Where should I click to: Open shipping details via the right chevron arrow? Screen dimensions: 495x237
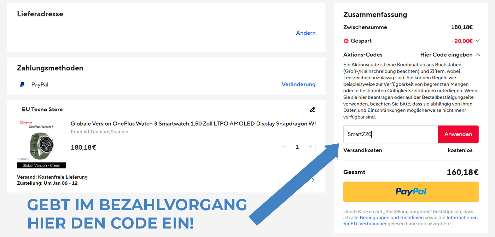pyautogui.click(x=313, y=180)
